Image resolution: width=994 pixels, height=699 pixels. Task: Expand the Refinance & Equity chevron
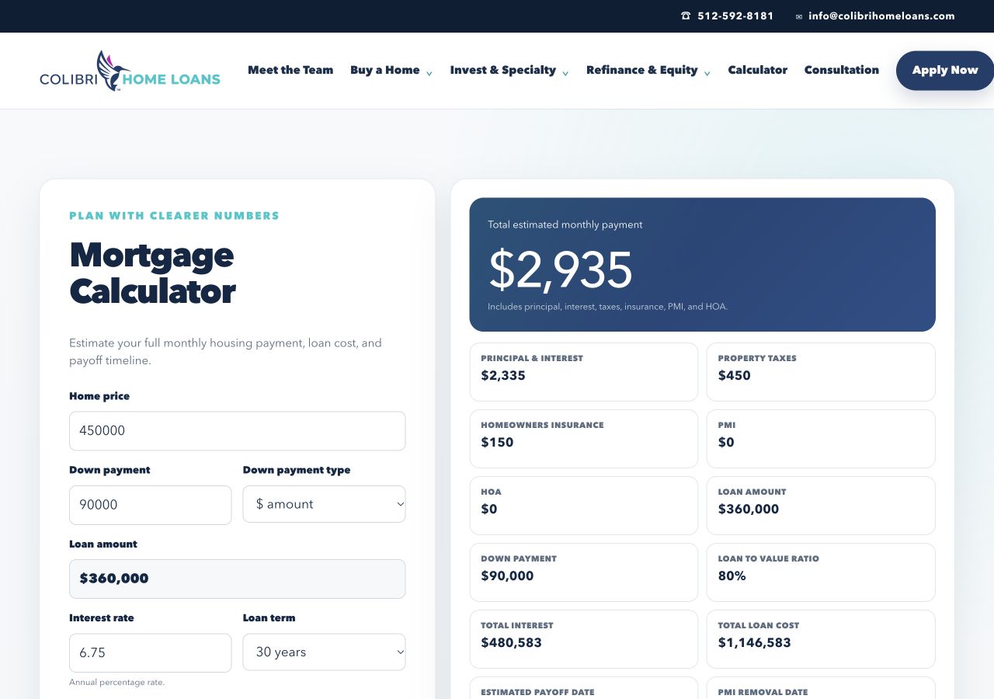(707, 73)
